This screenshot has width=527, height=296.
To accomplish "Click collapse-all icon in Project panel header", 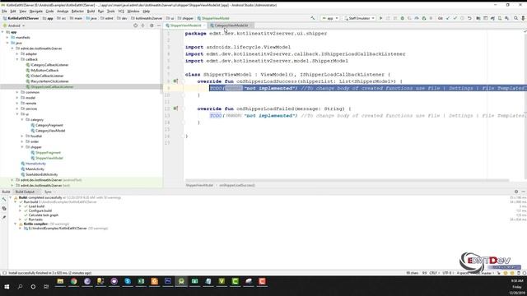I will (142, 25).
